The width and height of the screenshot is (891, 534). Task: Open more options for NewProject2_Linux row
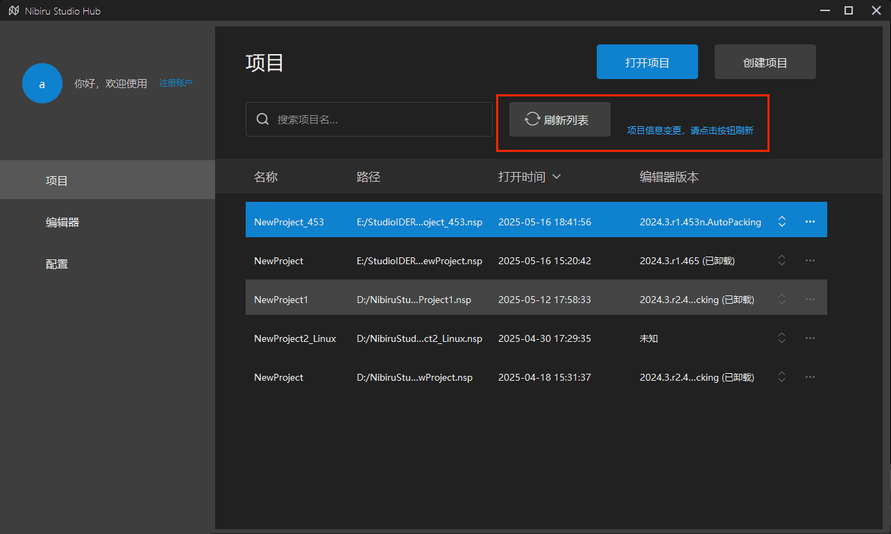click(x=809, y=338)
